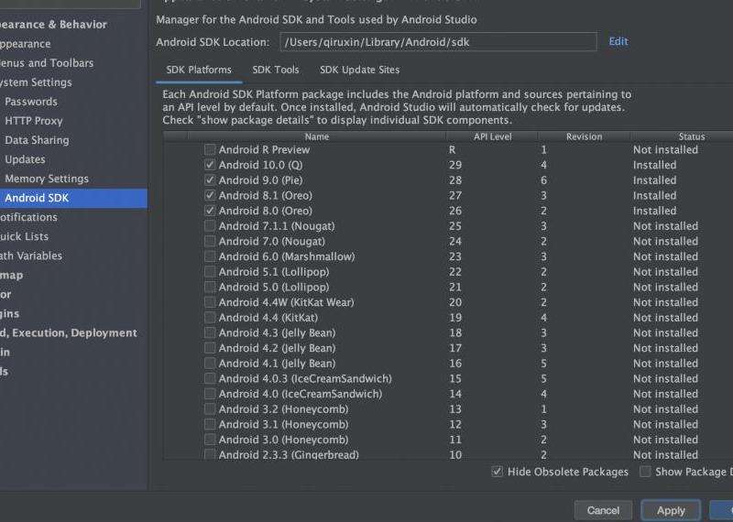Open Memory Settings page
The height and width of the screenshot is (522, 733).
coord(47,179)
